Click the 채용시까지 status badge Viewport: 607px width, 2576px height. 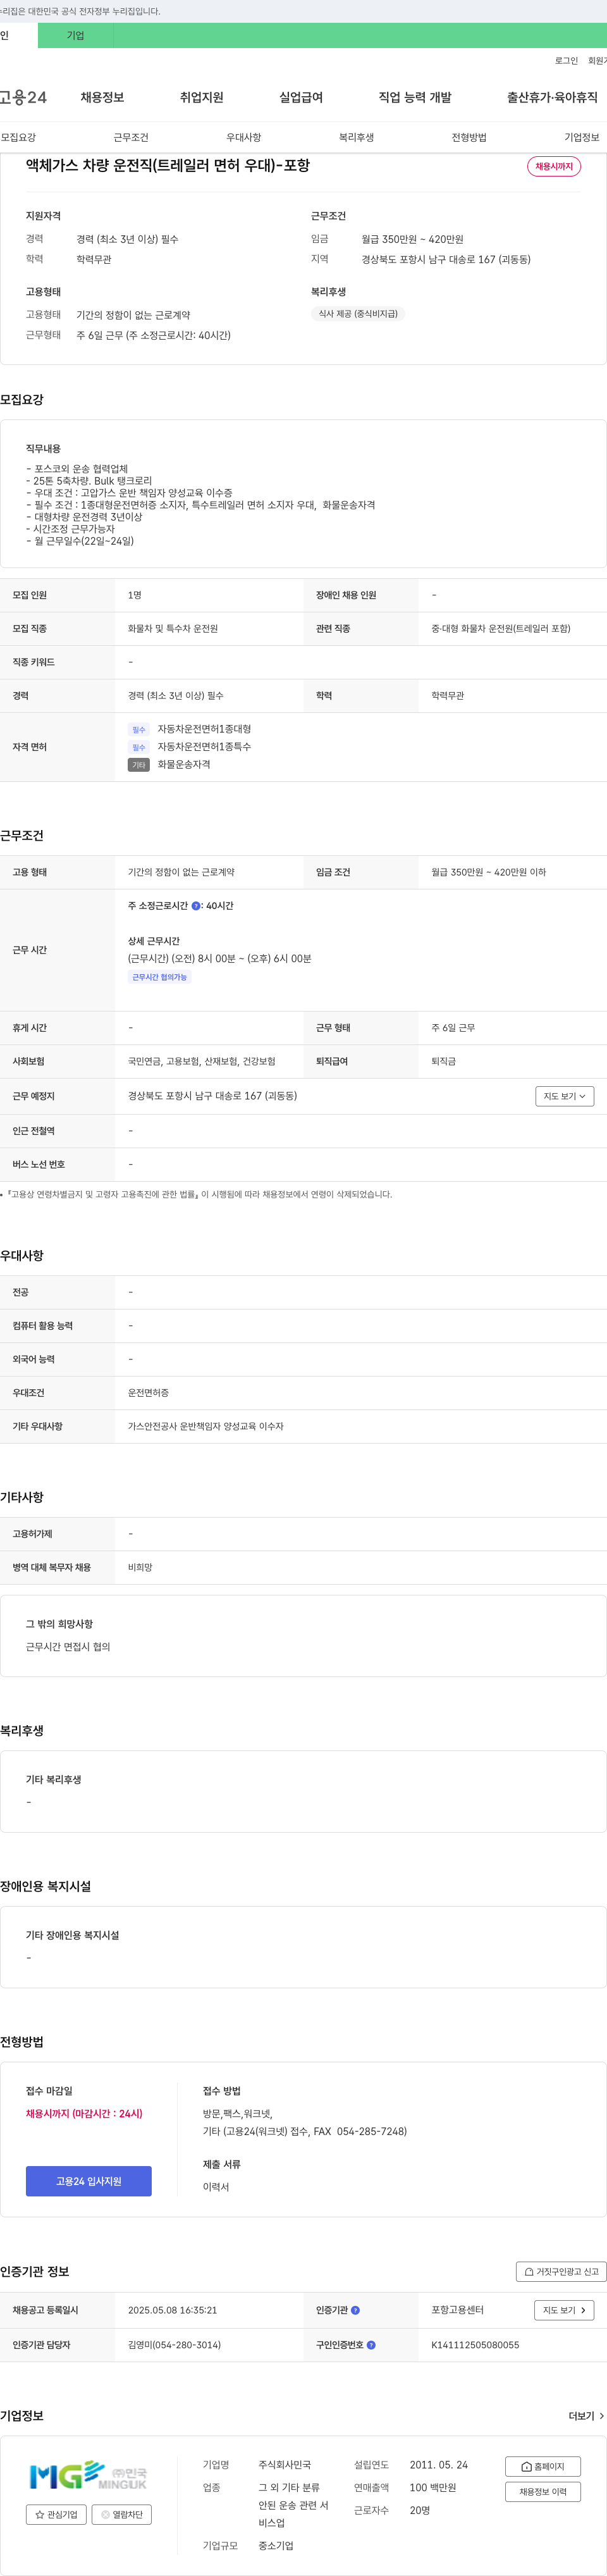point(554,166)
